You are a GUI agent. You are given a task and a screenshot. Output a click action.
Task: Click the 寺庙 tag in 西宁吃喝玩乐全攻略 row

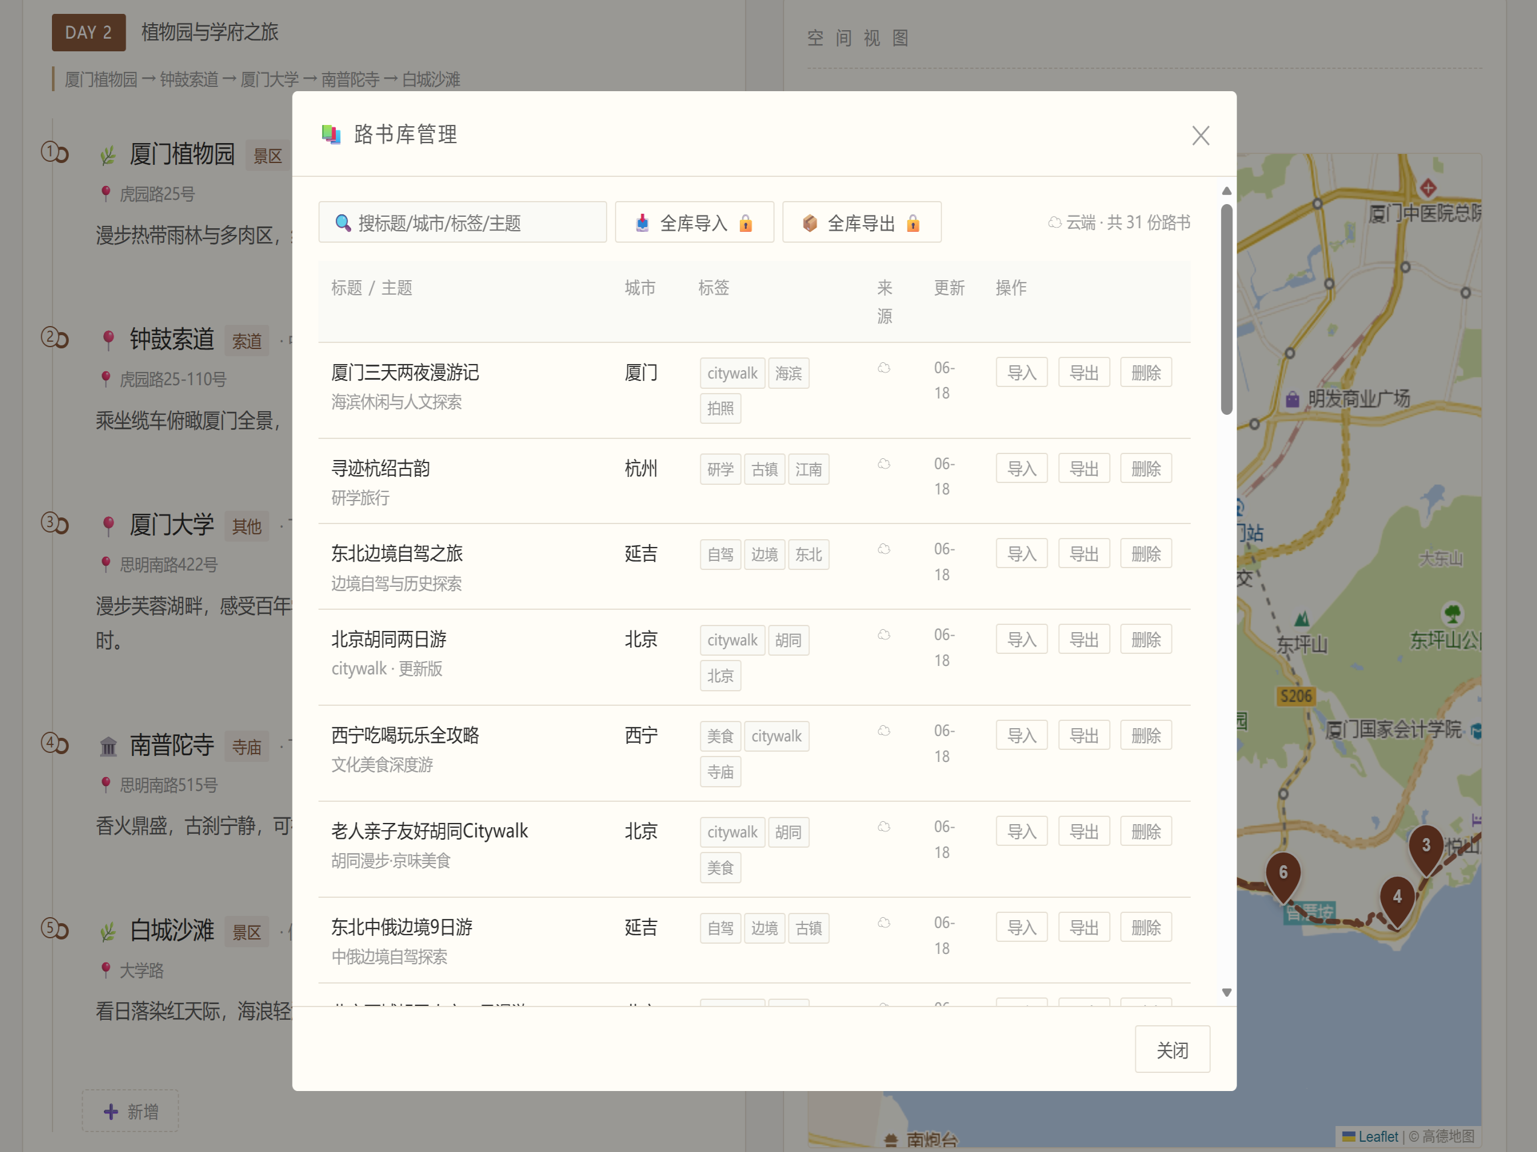coord(720,772)
